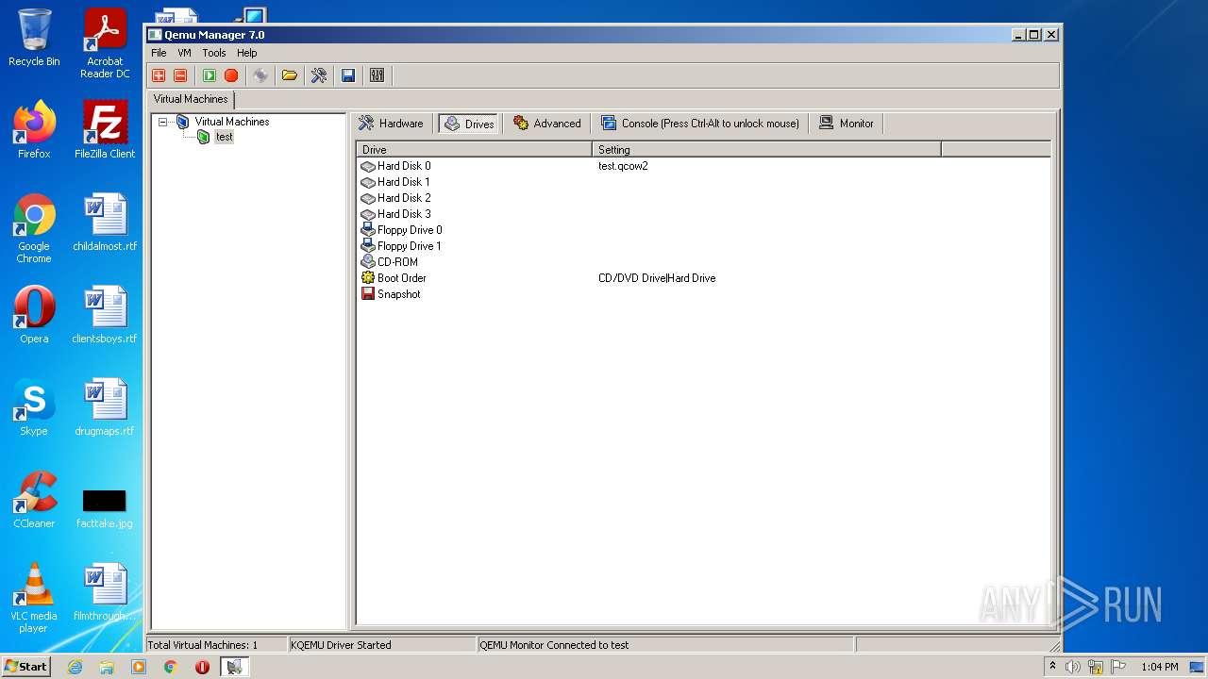Open Internet Explorer from the taskbar
This screenshot has height=679, width=1208.
[x=75, y=667]
